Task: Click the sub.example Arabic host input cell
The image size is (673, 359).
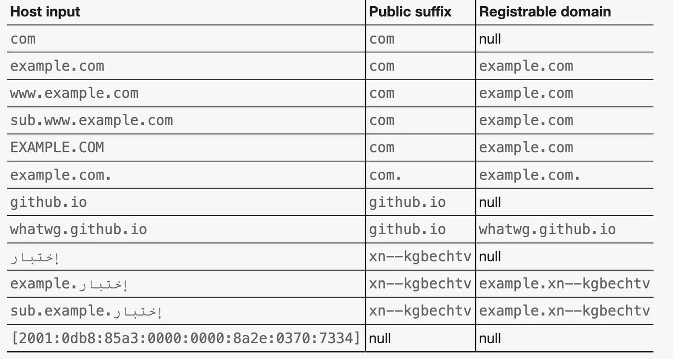Action: click(86, 311)
